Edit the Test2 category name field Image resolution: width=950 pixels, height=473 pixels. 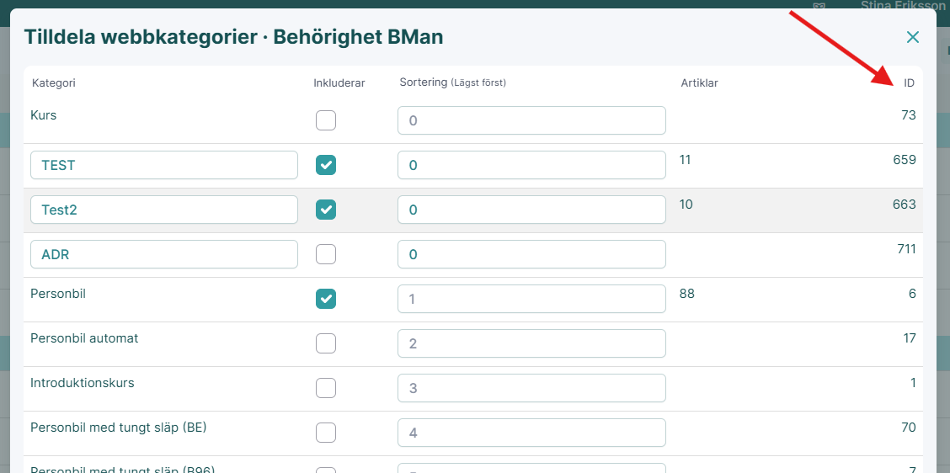click(164, 210)
